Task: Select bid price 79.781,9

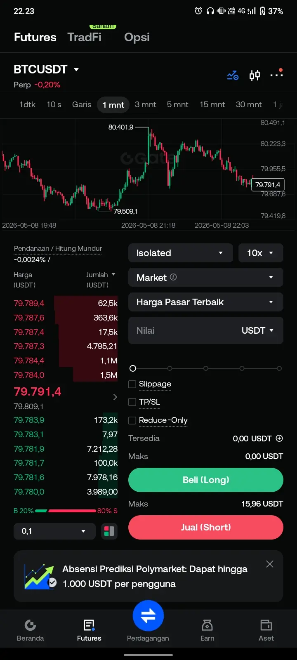Action: pos(29,449)
